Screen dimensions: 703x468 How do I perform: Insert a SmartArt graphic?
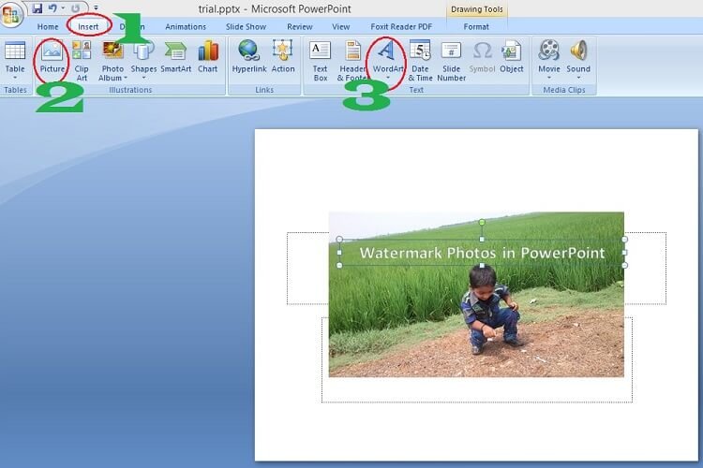pos(176,57)
